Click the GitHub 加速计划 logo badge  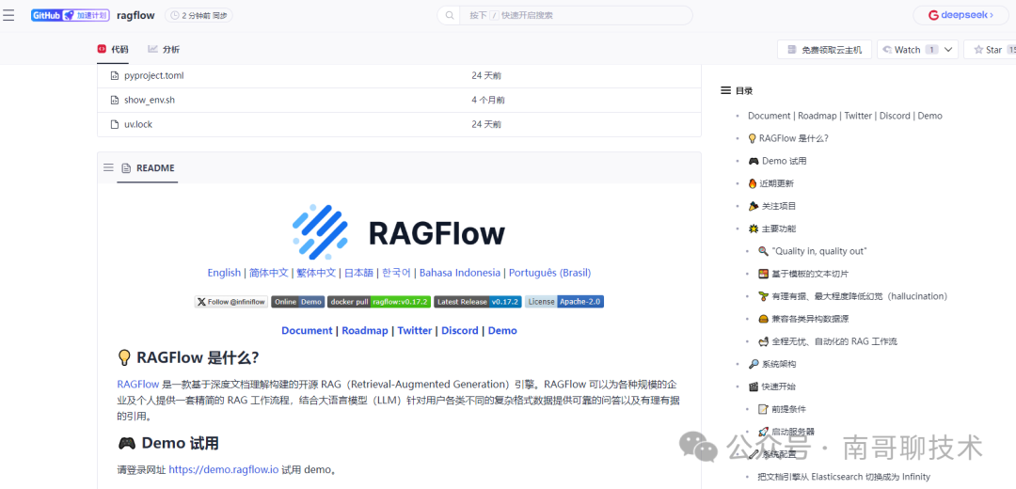coord(70,15)
